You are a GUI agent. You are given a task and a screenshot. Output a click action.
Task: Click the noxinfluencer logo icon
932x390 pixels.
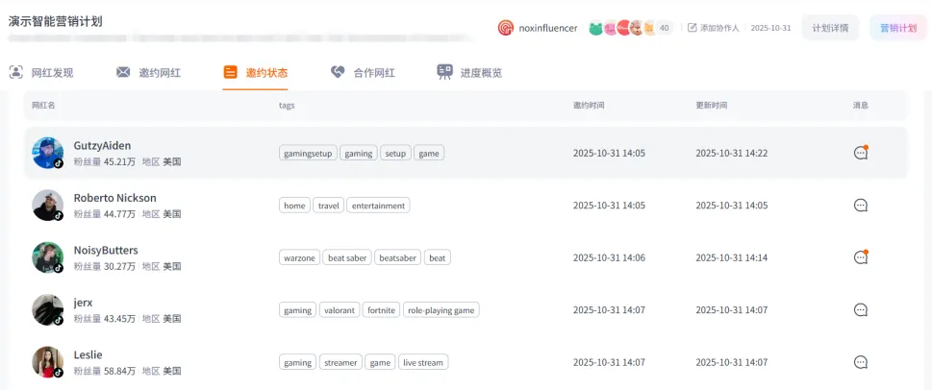(x=506, y=28)
